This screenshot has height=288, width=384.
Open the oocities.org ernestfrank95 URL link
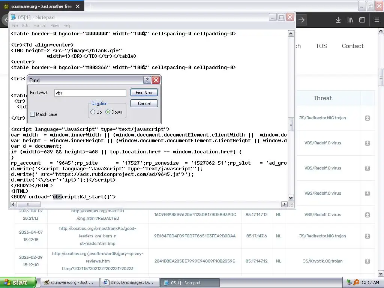(x=97, y=236)
